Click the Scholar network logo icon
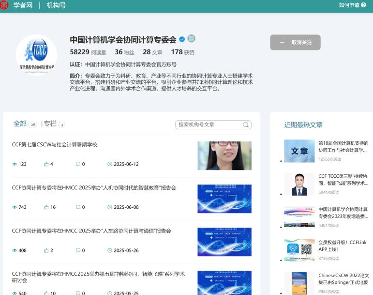 pos(5,6)
